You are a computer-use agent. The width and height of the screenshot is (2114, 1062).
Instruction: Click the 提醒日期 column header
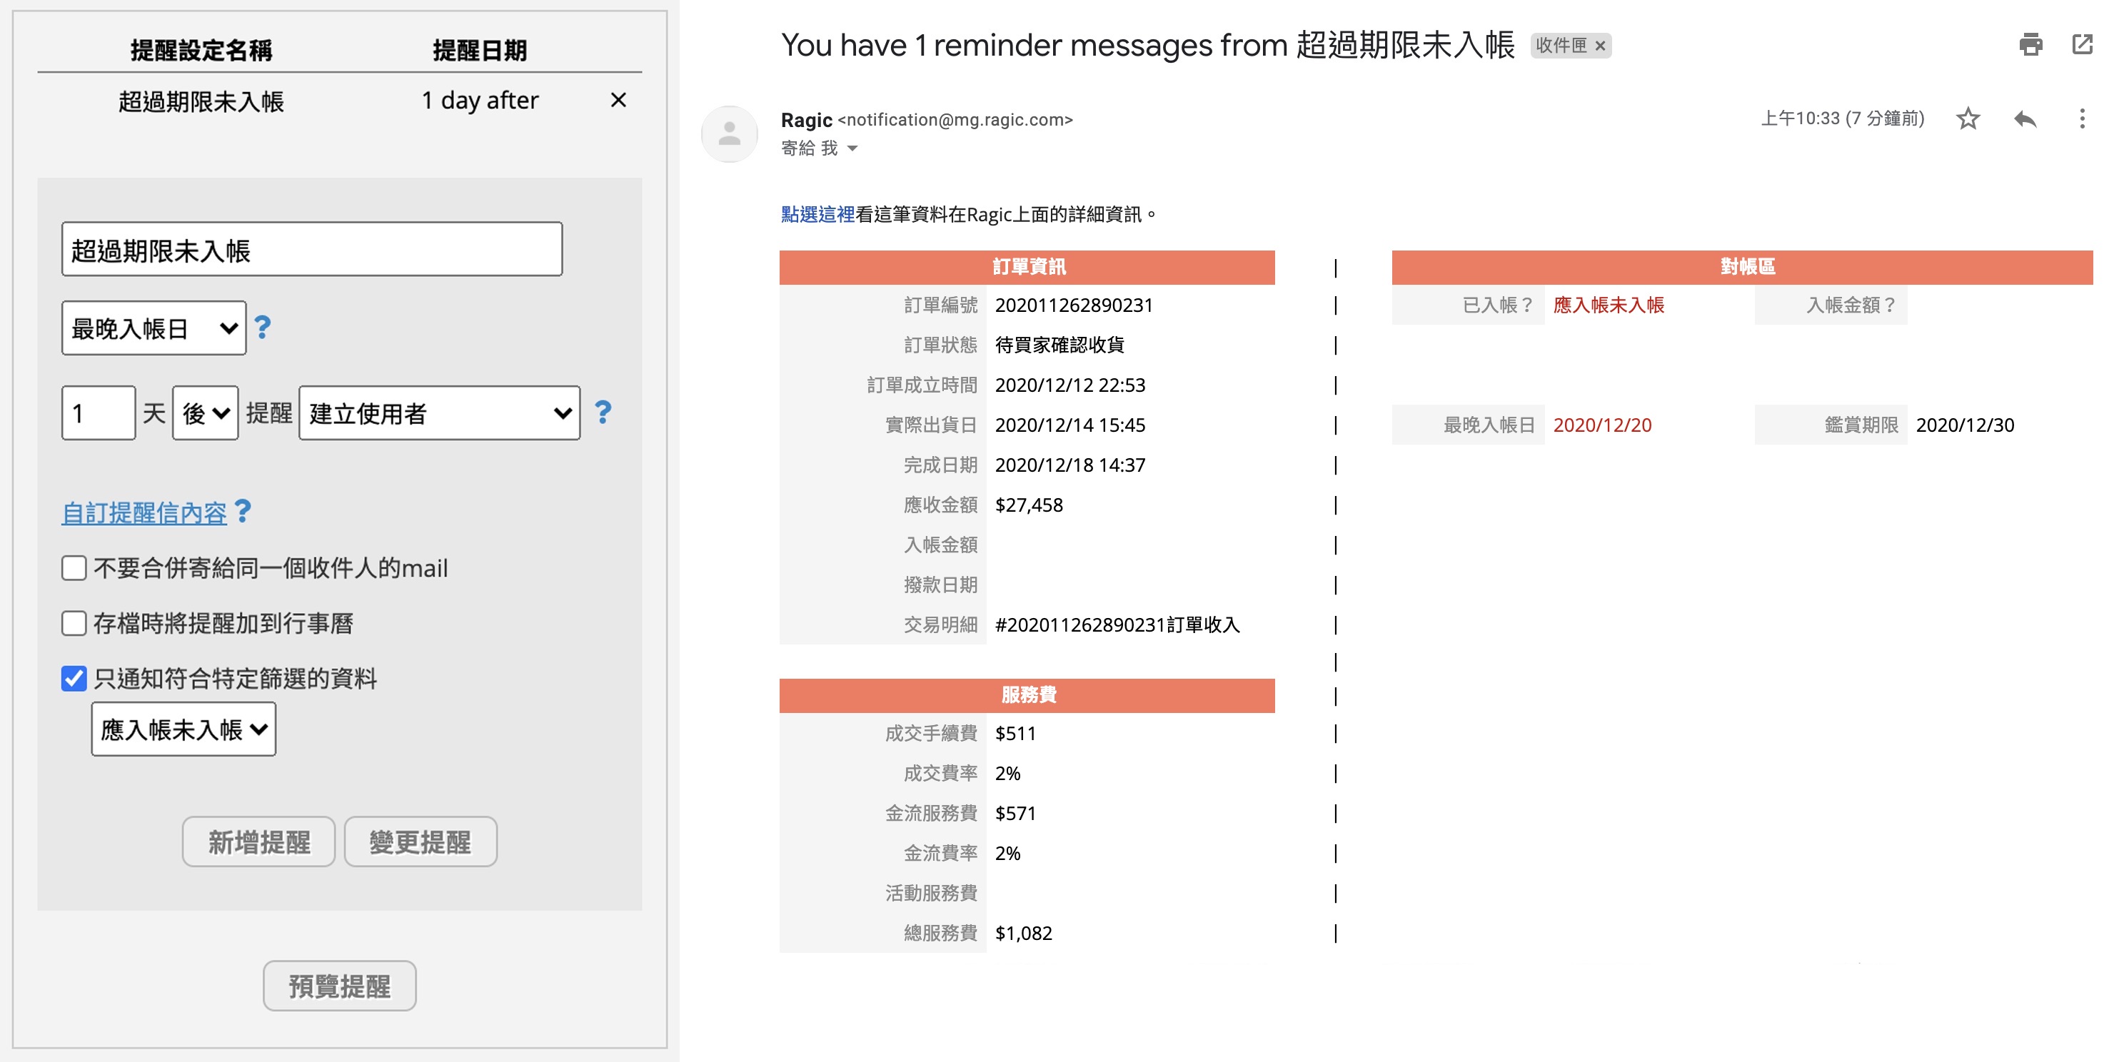click(x=480, y=50)
